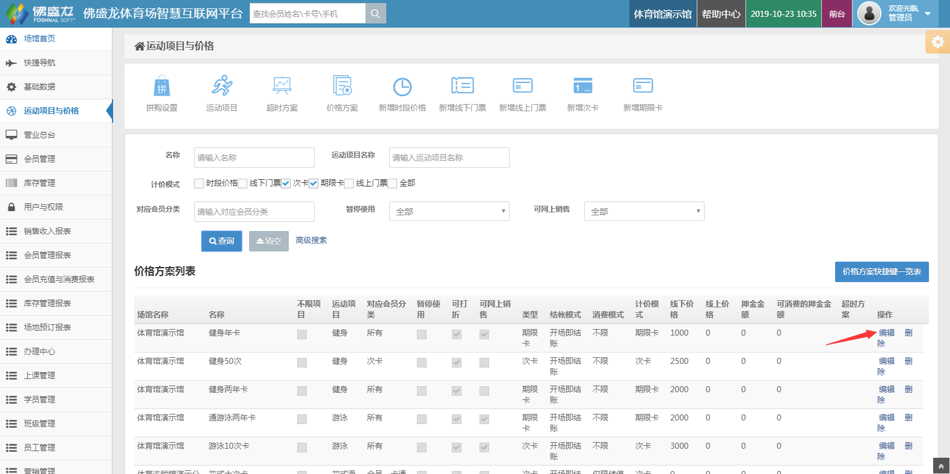Open the 高级搜索 advanced search link
Viewport: 950px width, 474px height.
[x=311, y=241]
